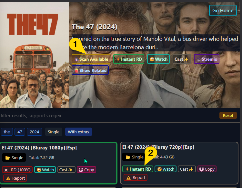Image resolution: width=242 pixels, height=188 pixels.
Task: Copy the 1080p result magnet link
Action: click(86, 170)
